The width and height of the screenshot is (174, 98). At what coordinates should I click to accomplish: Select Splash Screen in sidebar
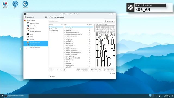coord(36,45)
